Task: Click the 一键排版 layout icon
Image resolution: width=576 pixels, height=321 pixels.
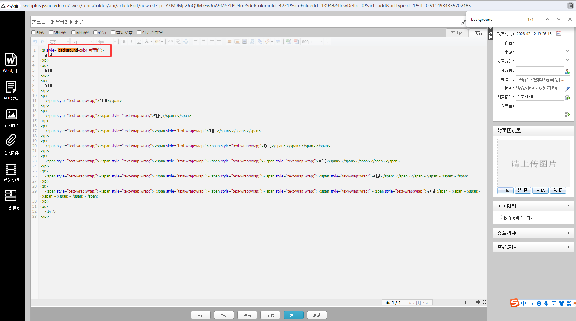Action: (x=11, y=196)
